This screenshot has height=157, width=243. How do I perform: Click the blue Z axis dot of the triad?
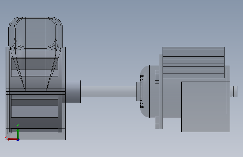click(x=18, y=140)
